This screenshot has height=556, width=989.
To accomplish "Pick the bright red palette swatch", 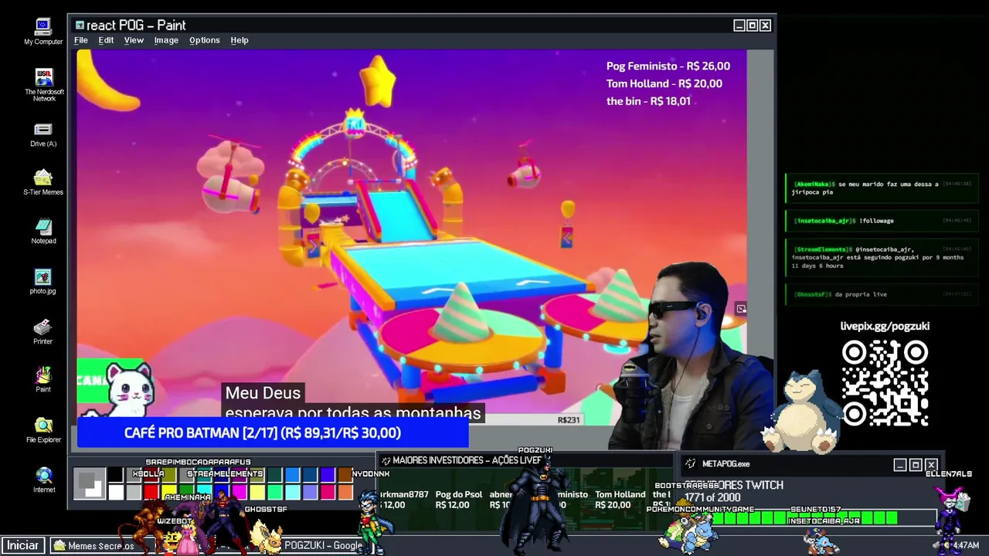I will 151,492.
